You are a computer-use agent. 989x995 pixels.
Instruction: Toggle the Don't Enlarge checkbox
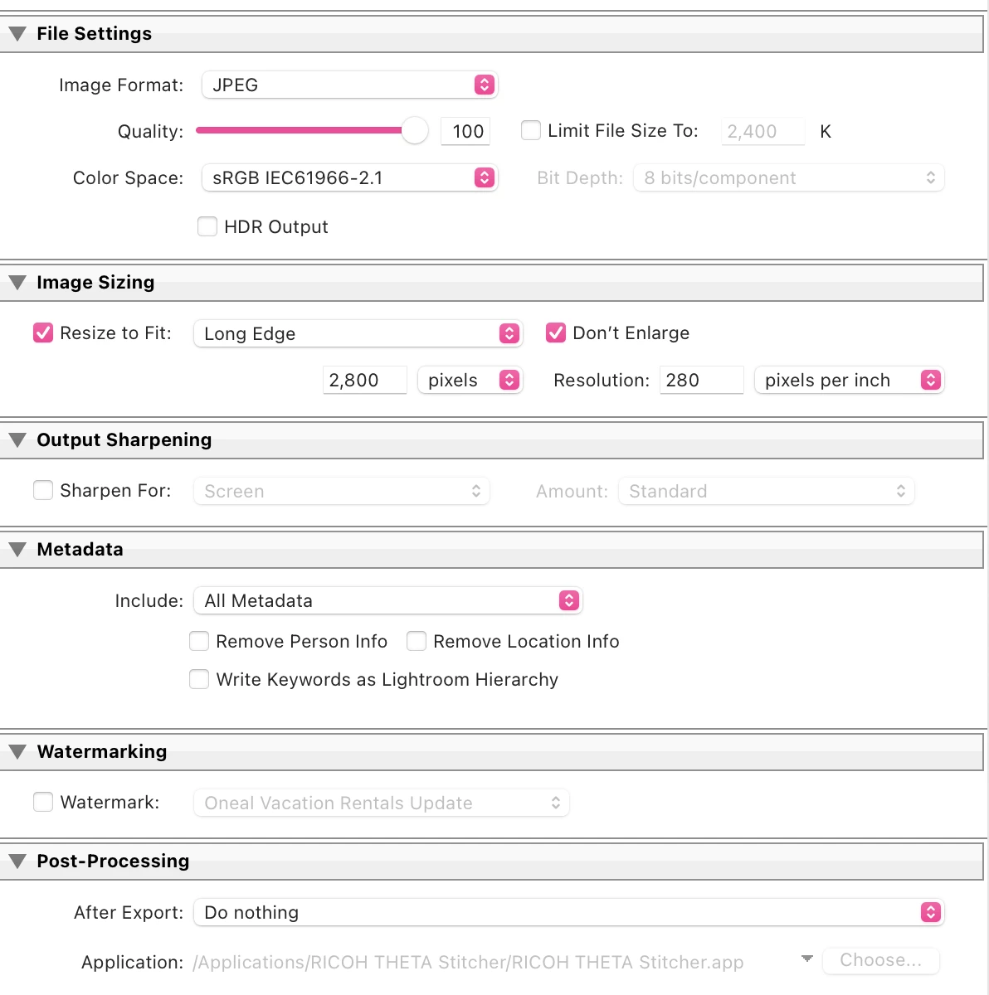[556, 332]
